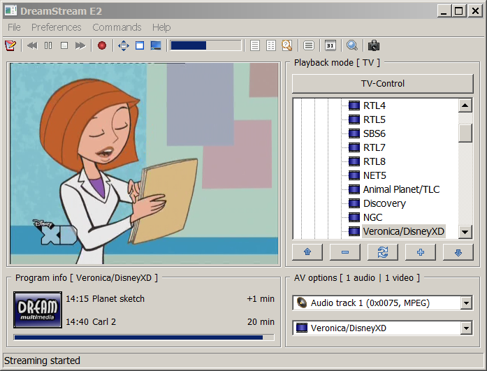
Task: Click the channel list scrollbar thumb
Action: coord(465,133)
